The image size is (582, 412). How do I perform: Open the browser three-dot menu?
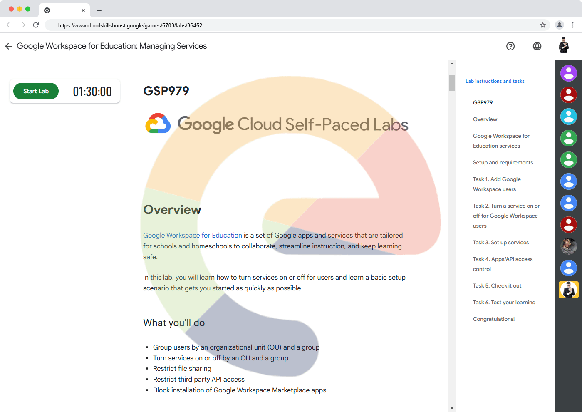573,25
